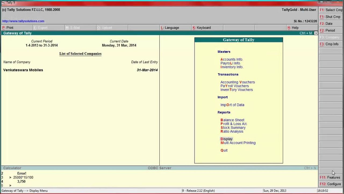Click the 25000*15/100 calculator entry
344x194 pixels.
(x=23, y=177)
